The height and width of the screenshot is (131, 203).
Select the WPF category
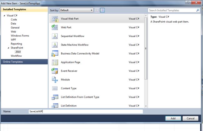pos(13,40)
